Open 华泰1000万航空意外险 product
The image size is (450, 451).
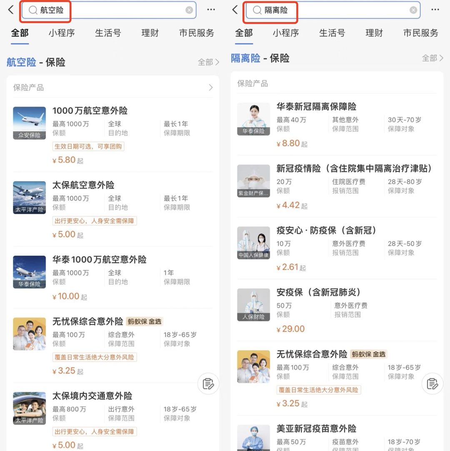pos(99,259)
